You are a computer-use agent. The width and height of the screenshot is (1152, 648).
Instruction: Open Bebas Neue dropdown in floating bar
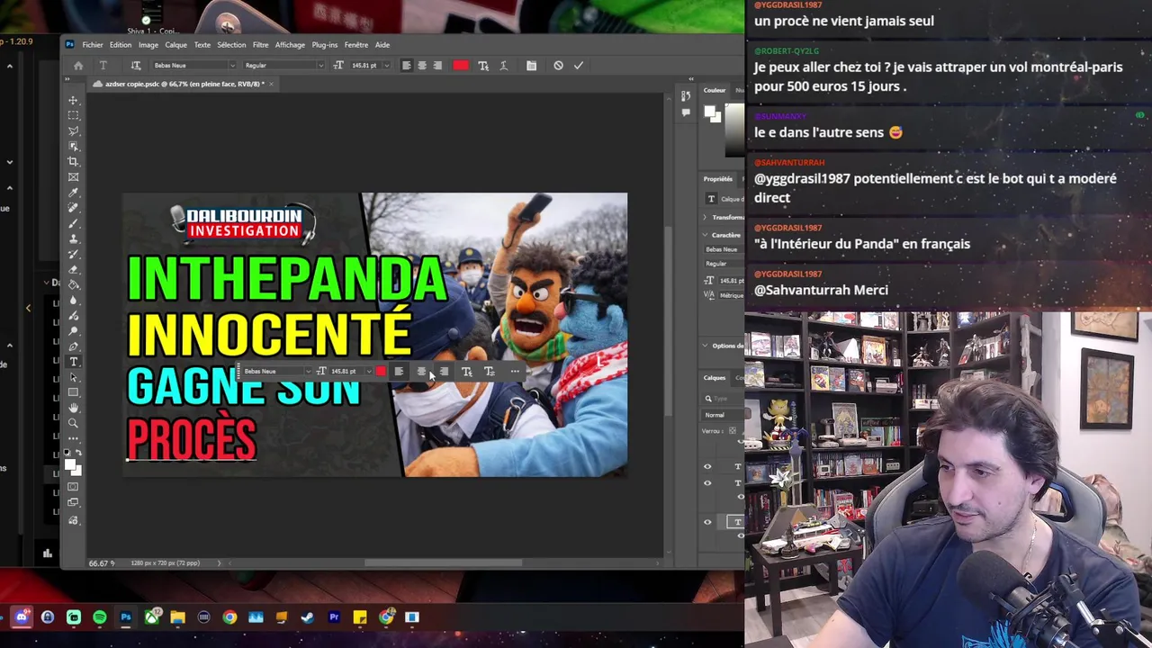coord(308,372)
